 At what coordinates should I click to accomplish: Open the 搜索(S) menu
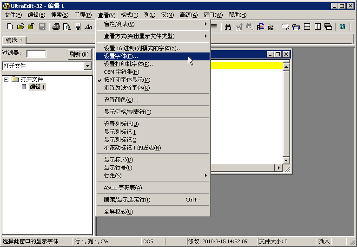(x=59, y=15)
